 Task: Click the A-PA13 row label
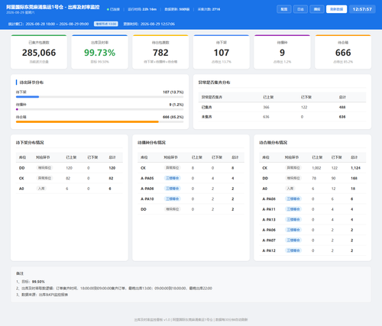click(x=269, y=220)
